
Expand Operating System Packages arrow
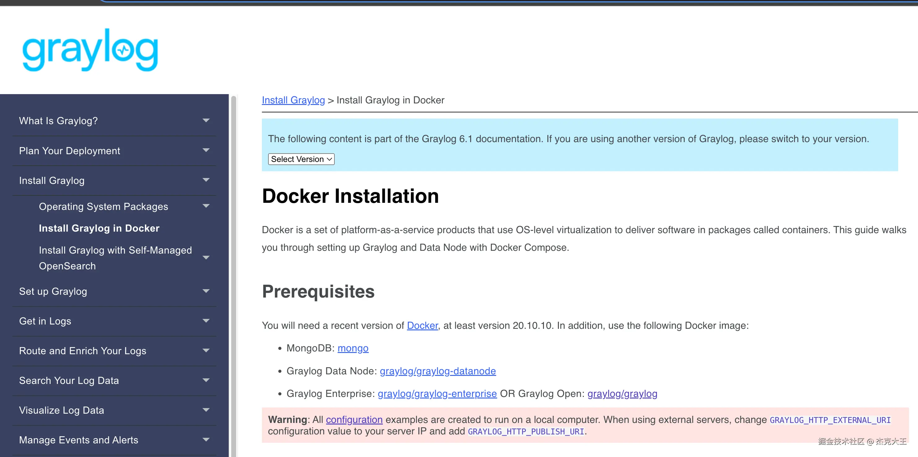point(205,206)
